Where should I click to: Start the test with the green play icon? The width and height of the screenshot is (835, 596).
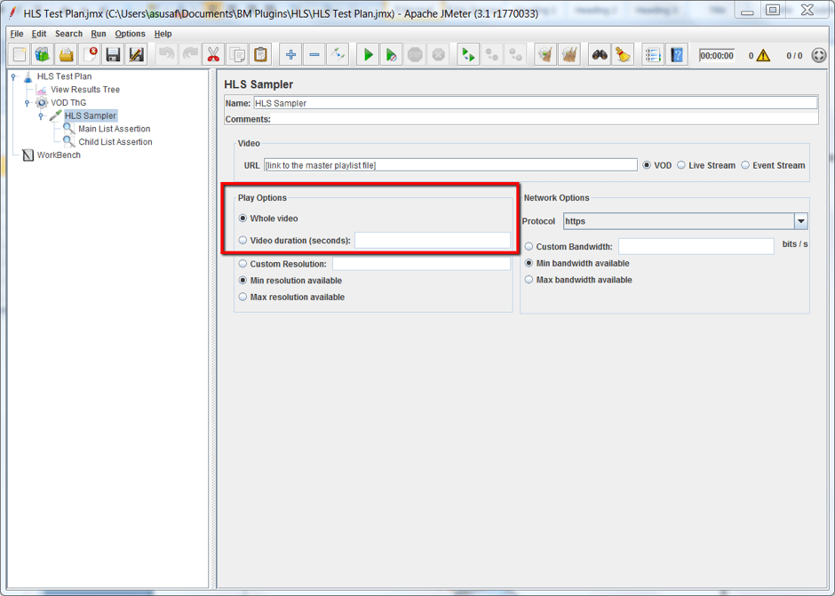pos(368,55)
